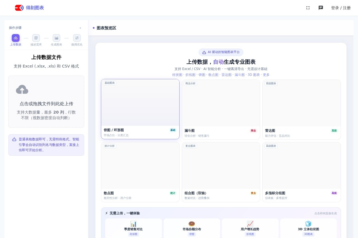Open the 生成图表 step icon
This screenshot has height=238, width=358.
(56, 38)
